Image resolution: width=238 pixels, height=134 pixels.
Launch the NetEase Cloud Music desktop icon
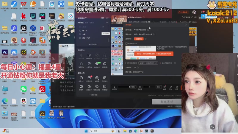(x=42, y=89)
